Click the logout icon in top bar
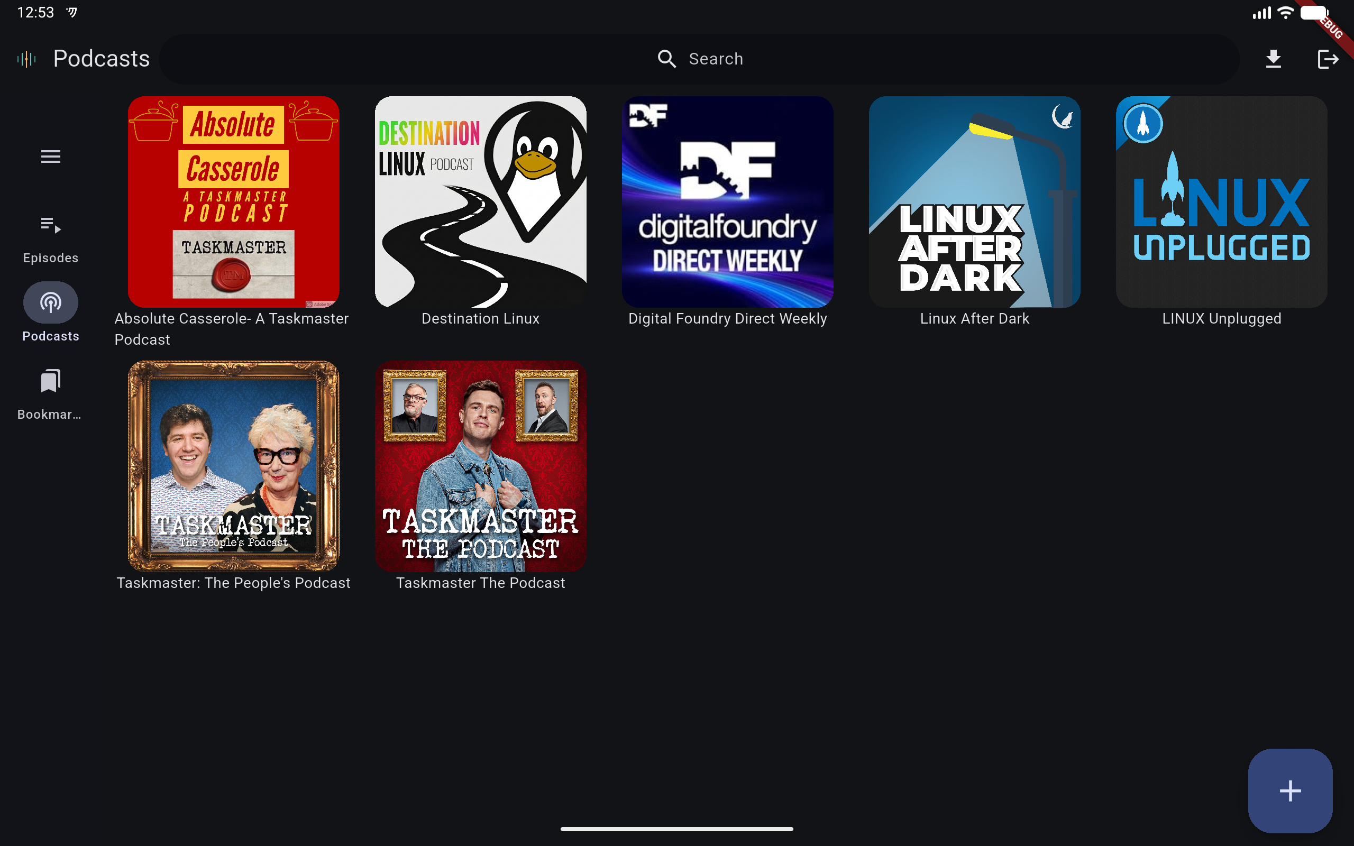 point(1328,59)
